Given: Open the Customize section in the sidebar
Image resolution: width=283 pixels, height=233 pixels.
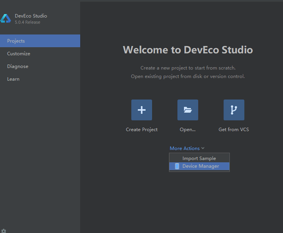Looking at the screenshot, I should tap(18, 54).
